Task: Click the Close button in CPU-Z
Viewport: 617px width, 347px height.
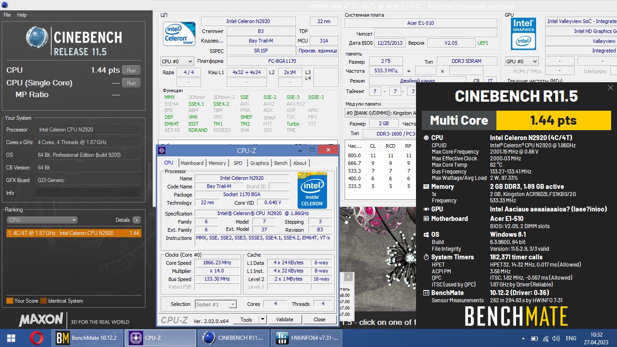Action: point(319,319)
